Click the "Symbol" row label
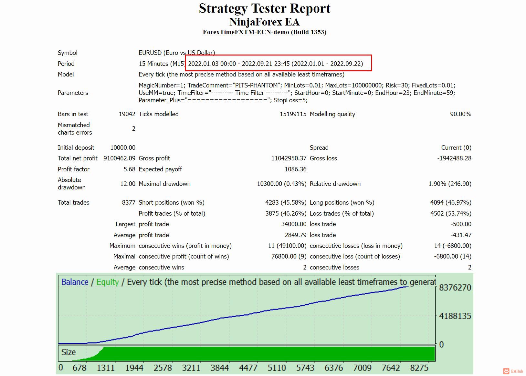This screenshot has height=376, width=526. pyautogui.click(x=68, y=53)
